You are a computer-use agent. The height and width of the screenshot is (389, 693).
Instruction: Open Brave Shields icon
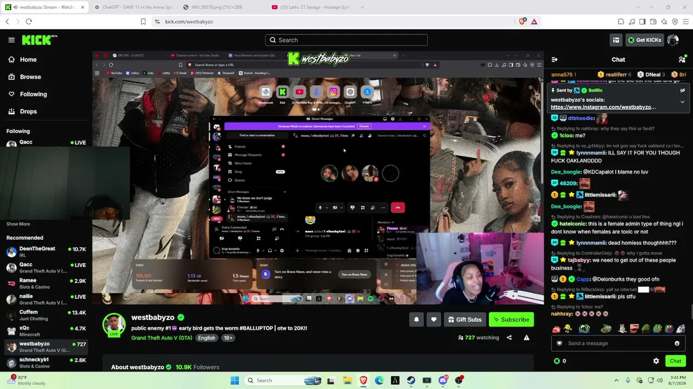522,22
